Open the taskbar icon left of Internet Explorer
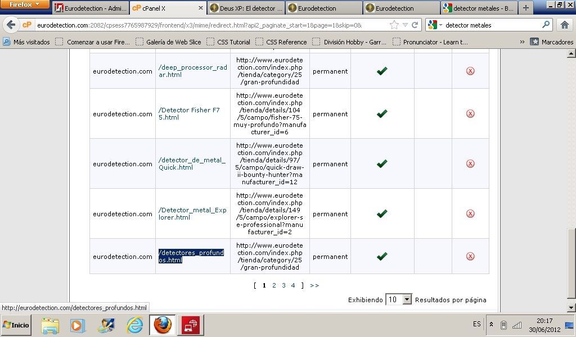Image resolution: width=576 pixels, height=337 pixels. (x=106, y=325)
